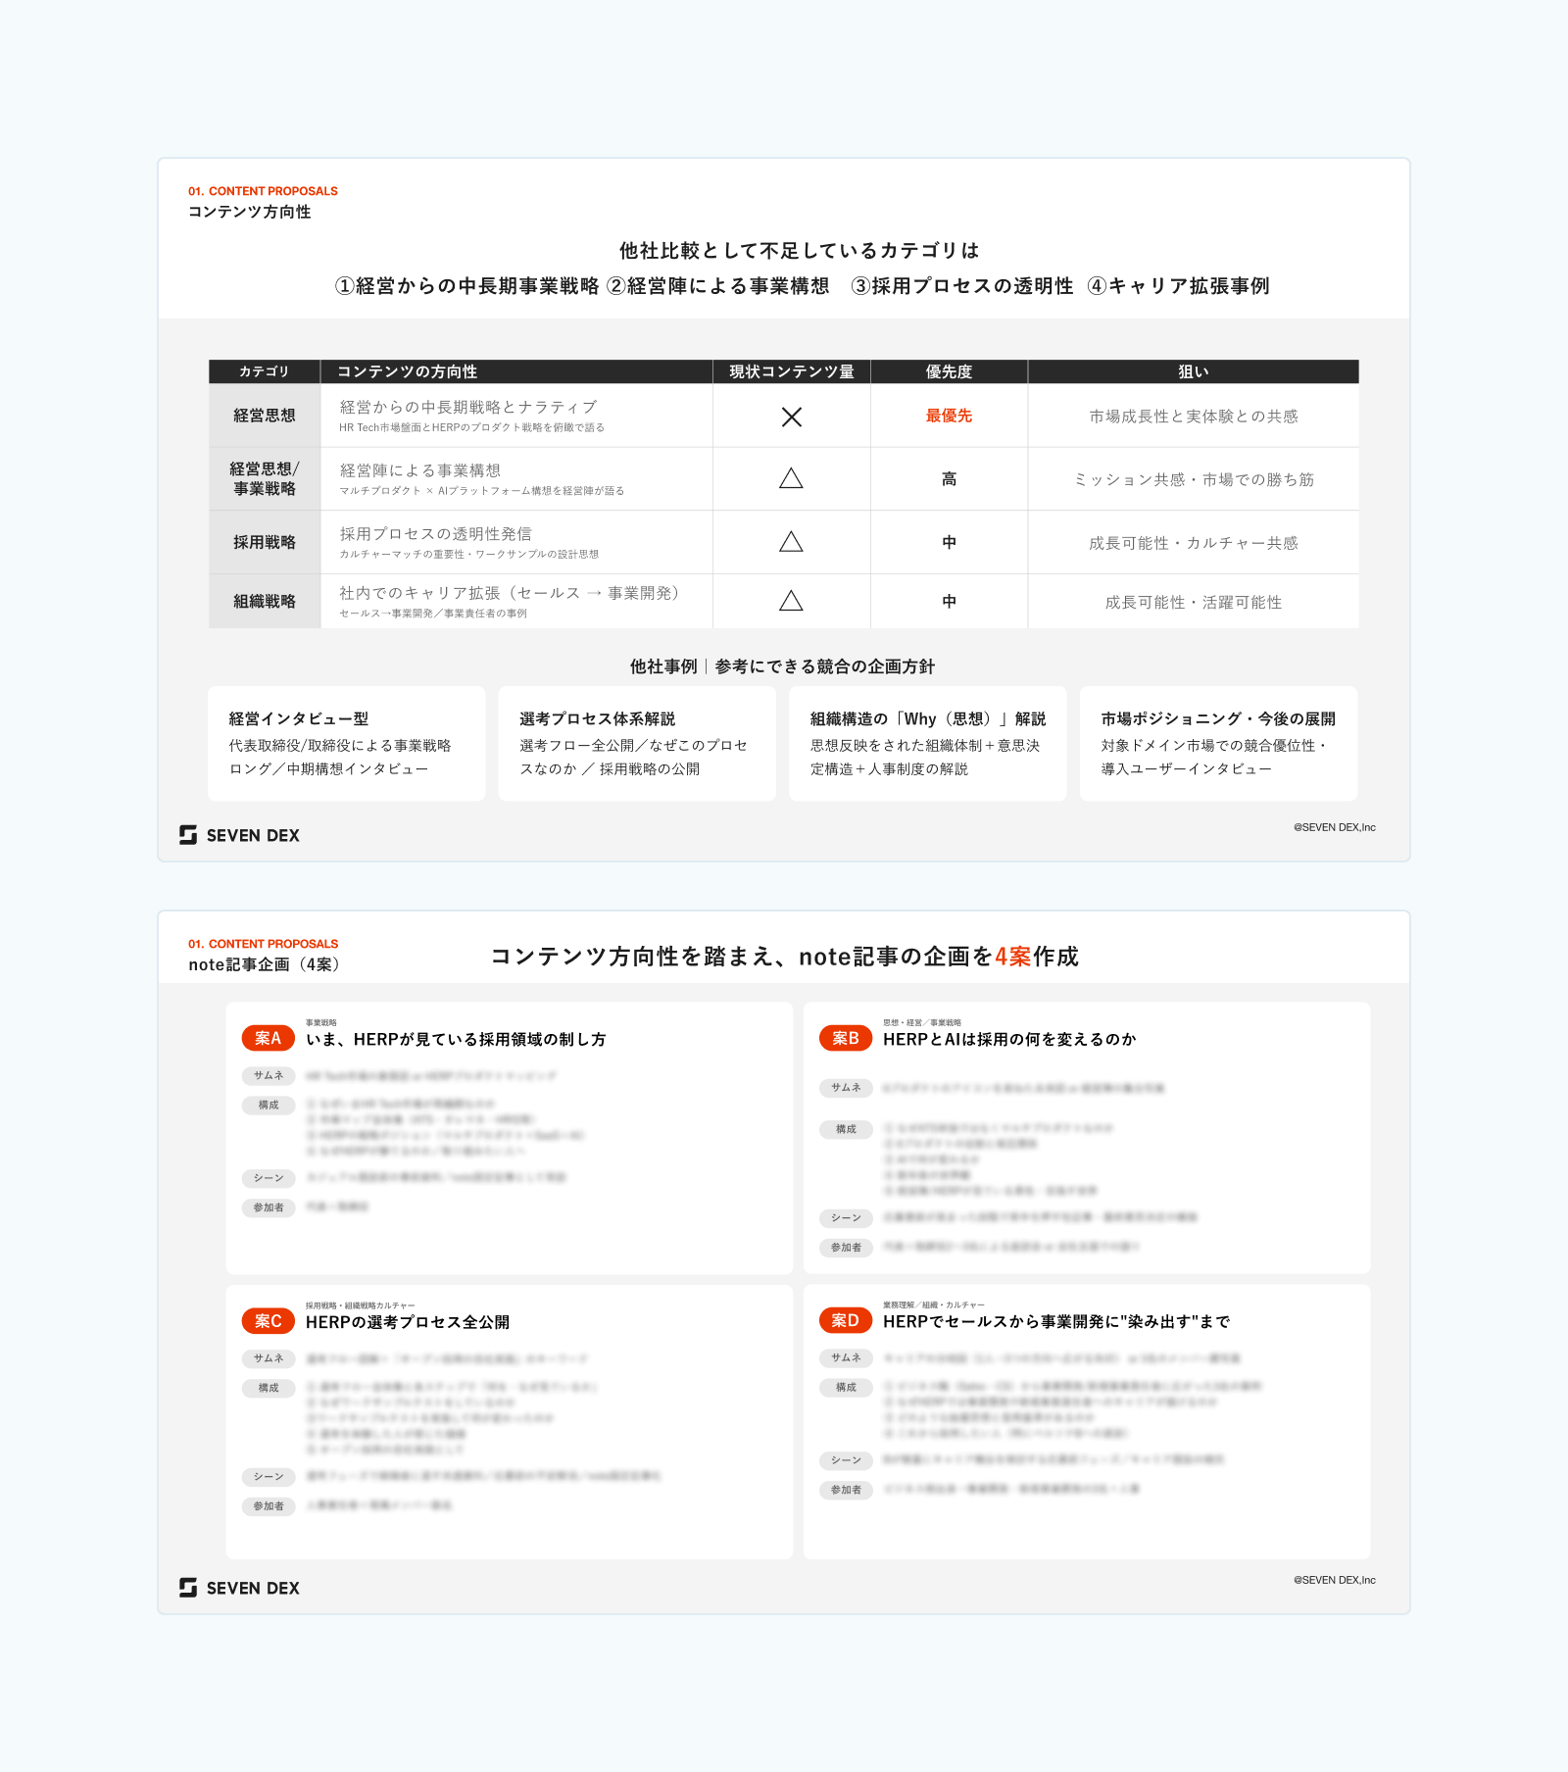Click the 参加者 tag in the 案B card
The height and width of the screenshot is (1772, 1568).
(x=846, y=1248)
